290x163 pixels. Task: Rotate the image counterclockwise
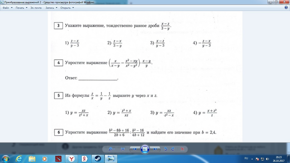tap(166, 149)
